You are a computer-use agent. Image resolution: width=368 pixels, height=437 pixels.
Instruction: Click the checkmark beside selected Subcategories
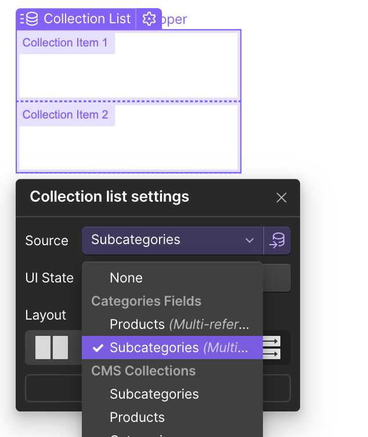click(99, 348)
